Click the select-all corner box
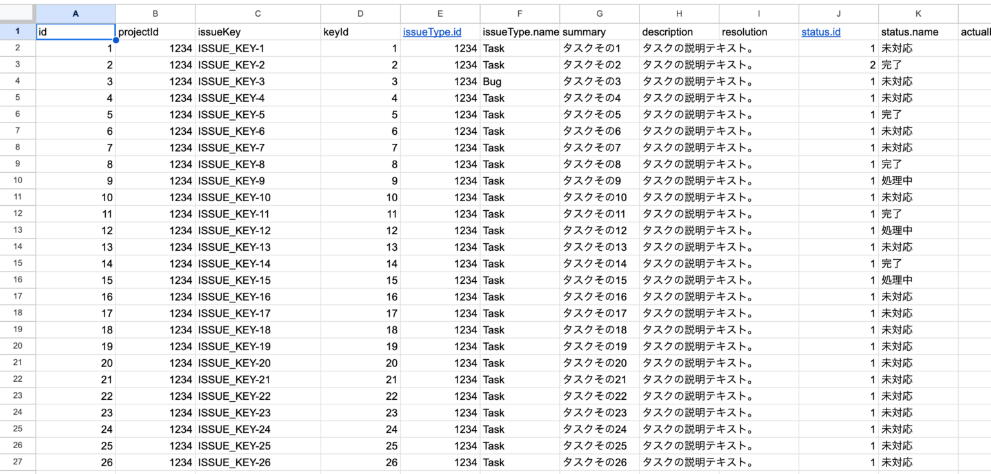Screen dimensions: 991x474 [17, 14]
